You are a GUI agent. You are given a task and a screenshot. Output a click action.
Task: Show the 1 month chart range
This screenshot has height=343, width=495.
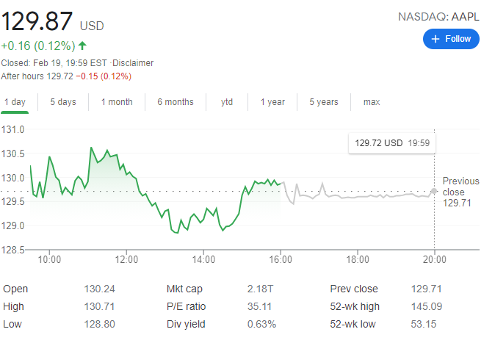click(117, 102)
